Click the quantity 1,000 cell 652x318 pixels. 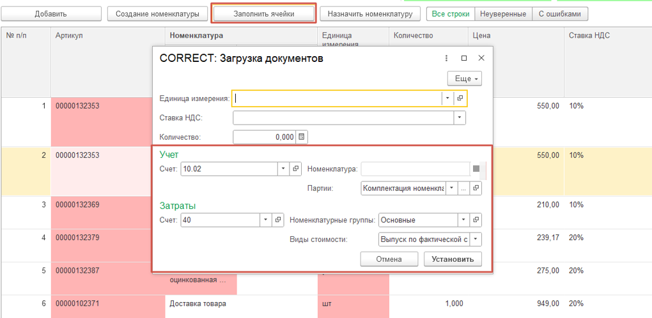[x=429, y=307]
